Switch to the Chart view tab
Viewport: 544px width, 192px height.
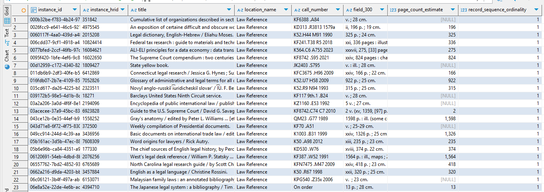pos(7,59)
